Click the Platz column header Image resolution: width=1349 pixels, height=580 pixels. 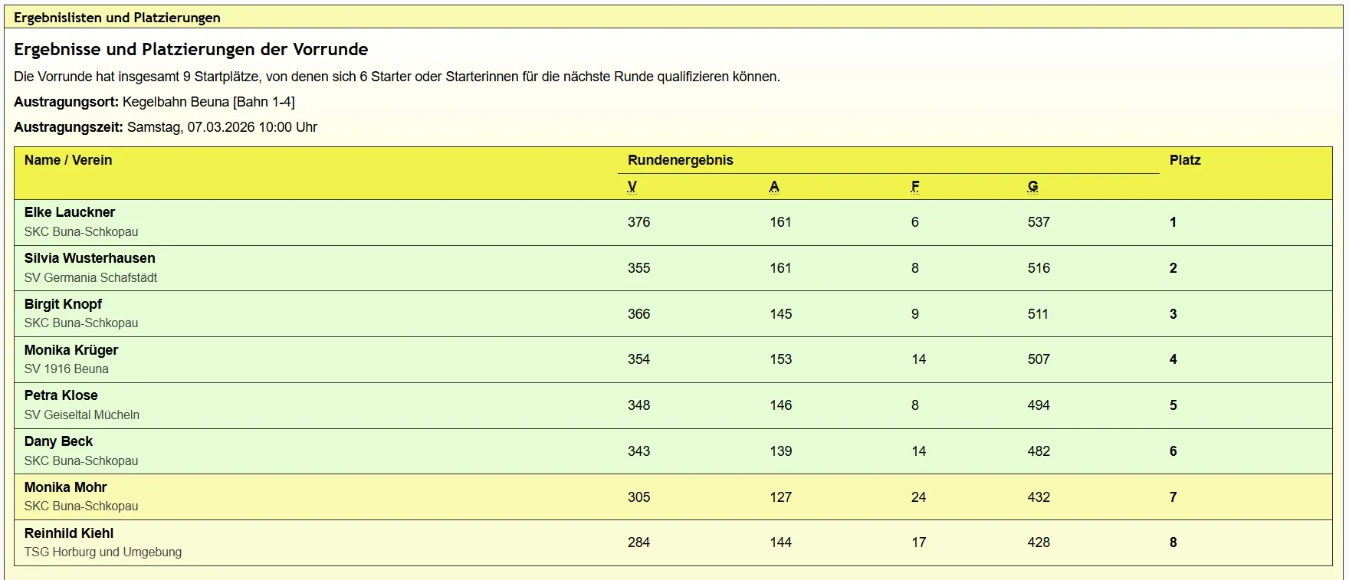(1184, 160)
